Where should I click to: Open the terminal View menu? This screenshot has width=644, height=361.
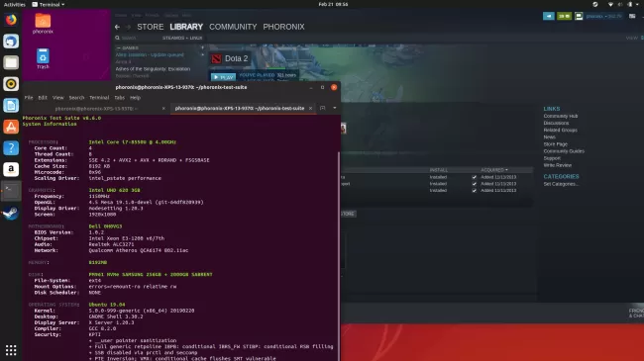click(x=57, y=98)
